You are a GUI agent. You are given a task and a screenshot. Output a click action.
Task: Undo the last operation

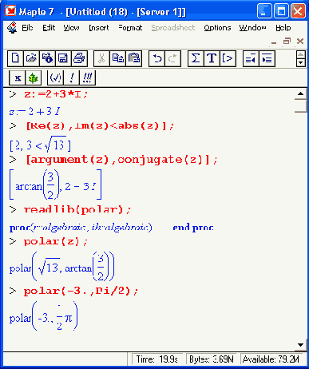point(156,58)
